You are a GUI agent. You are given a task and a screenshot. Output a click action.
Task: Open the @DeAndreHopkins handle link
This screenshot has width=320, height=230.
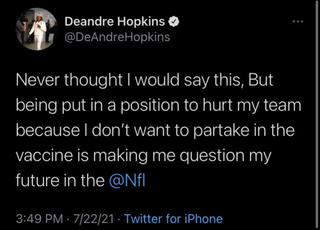click(x=117, y=37)
